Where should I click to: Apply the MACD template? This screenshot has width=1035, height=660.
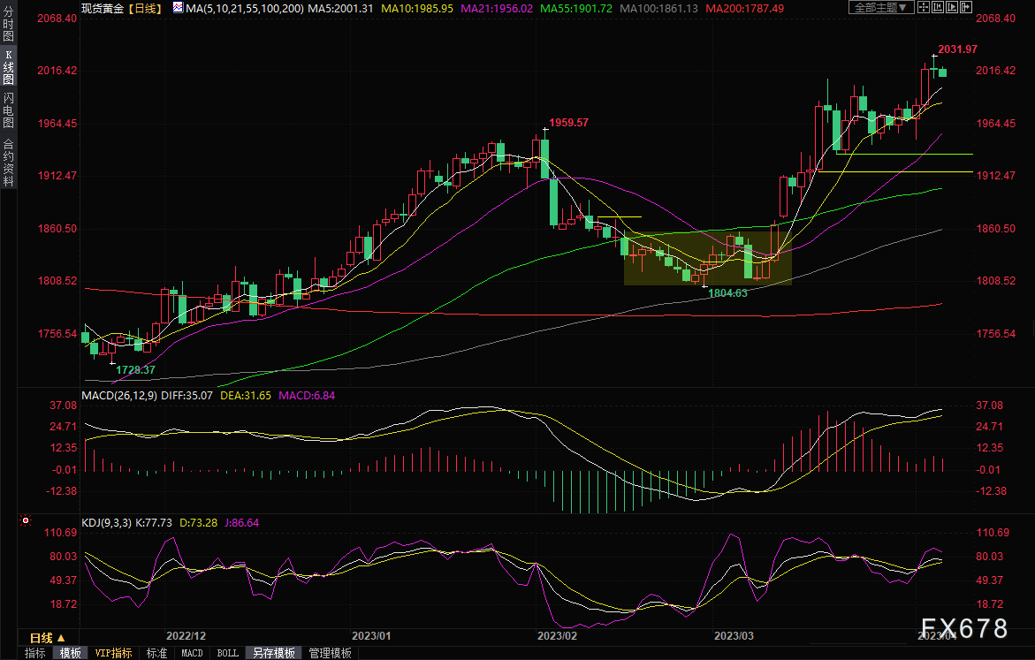coord(192,653)
